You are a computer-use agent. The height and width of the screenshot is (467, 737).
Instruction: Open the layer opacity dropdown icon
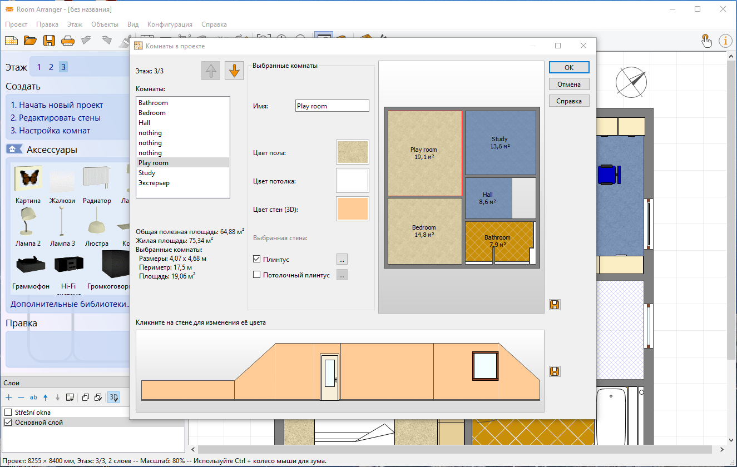coord(70,397)
